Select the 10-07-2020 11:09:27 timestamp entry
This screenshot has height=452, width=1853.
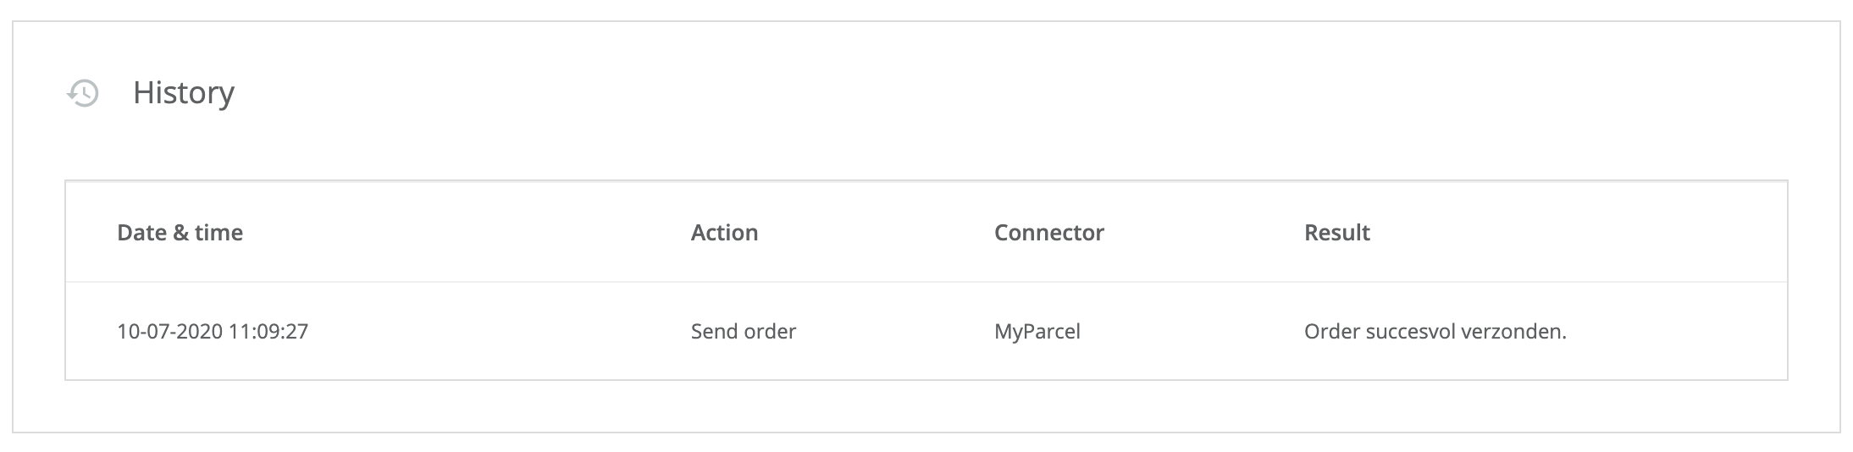click(x=212, y=331)
